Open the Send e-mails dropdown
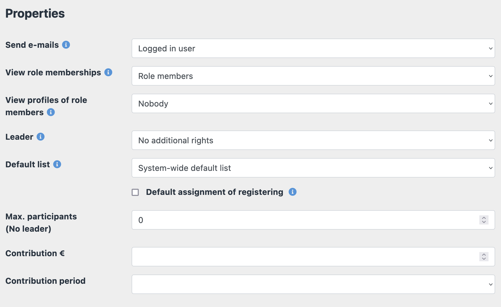The width and height of the screenshot is (501, 307). coord(313,48)
